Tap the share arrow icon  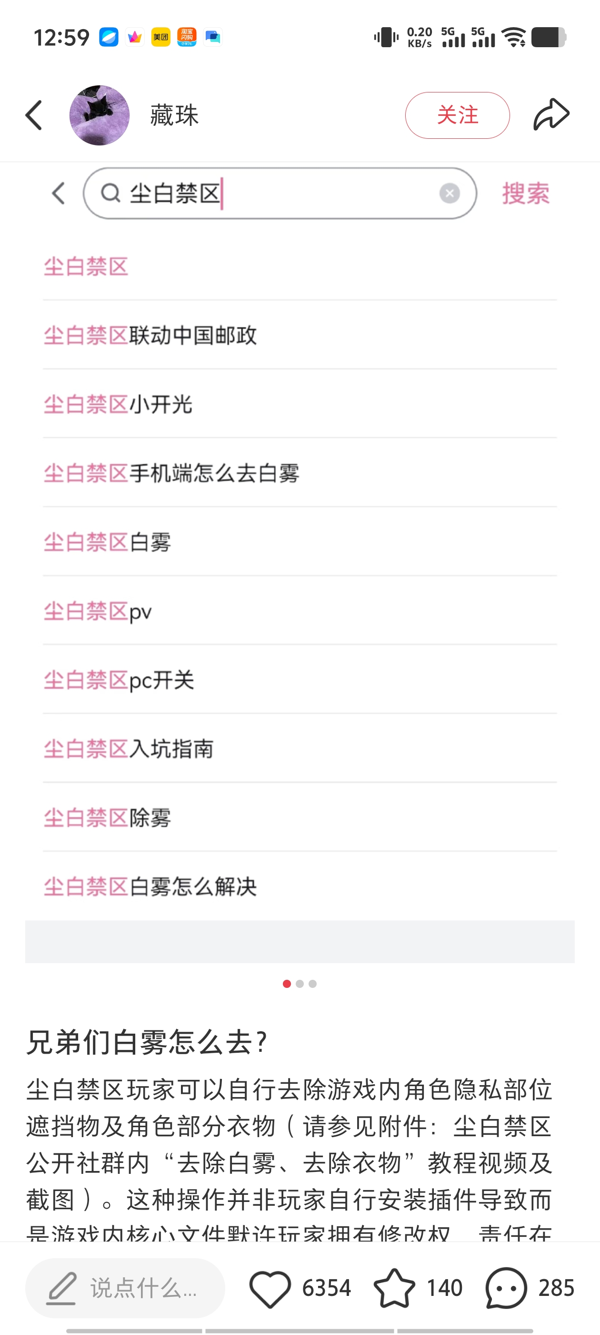pyautogui.click(x=551, y=114)
